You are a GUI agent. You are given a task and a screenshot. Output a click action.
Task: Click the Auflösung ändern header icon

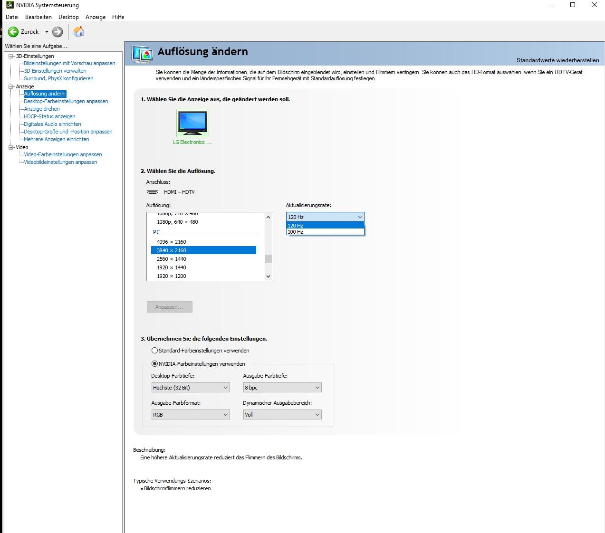pyautogui.click(x=142, y=54)
